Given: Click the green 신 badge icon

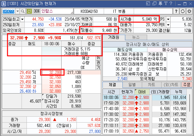Looking at the screenshot, I should click(29, 11).
